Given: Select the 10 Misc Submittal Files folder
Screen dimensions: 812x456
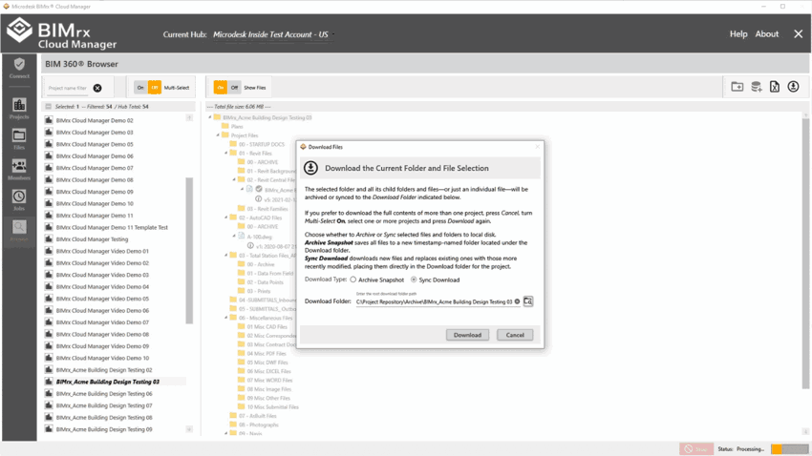Looking at the screenshot, I should 273,407.
